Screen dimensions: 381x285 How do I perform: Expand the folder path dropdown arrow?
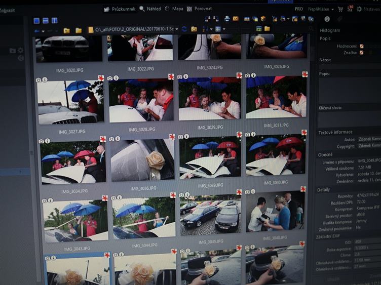pyautogui.click(x=177, y=29)
